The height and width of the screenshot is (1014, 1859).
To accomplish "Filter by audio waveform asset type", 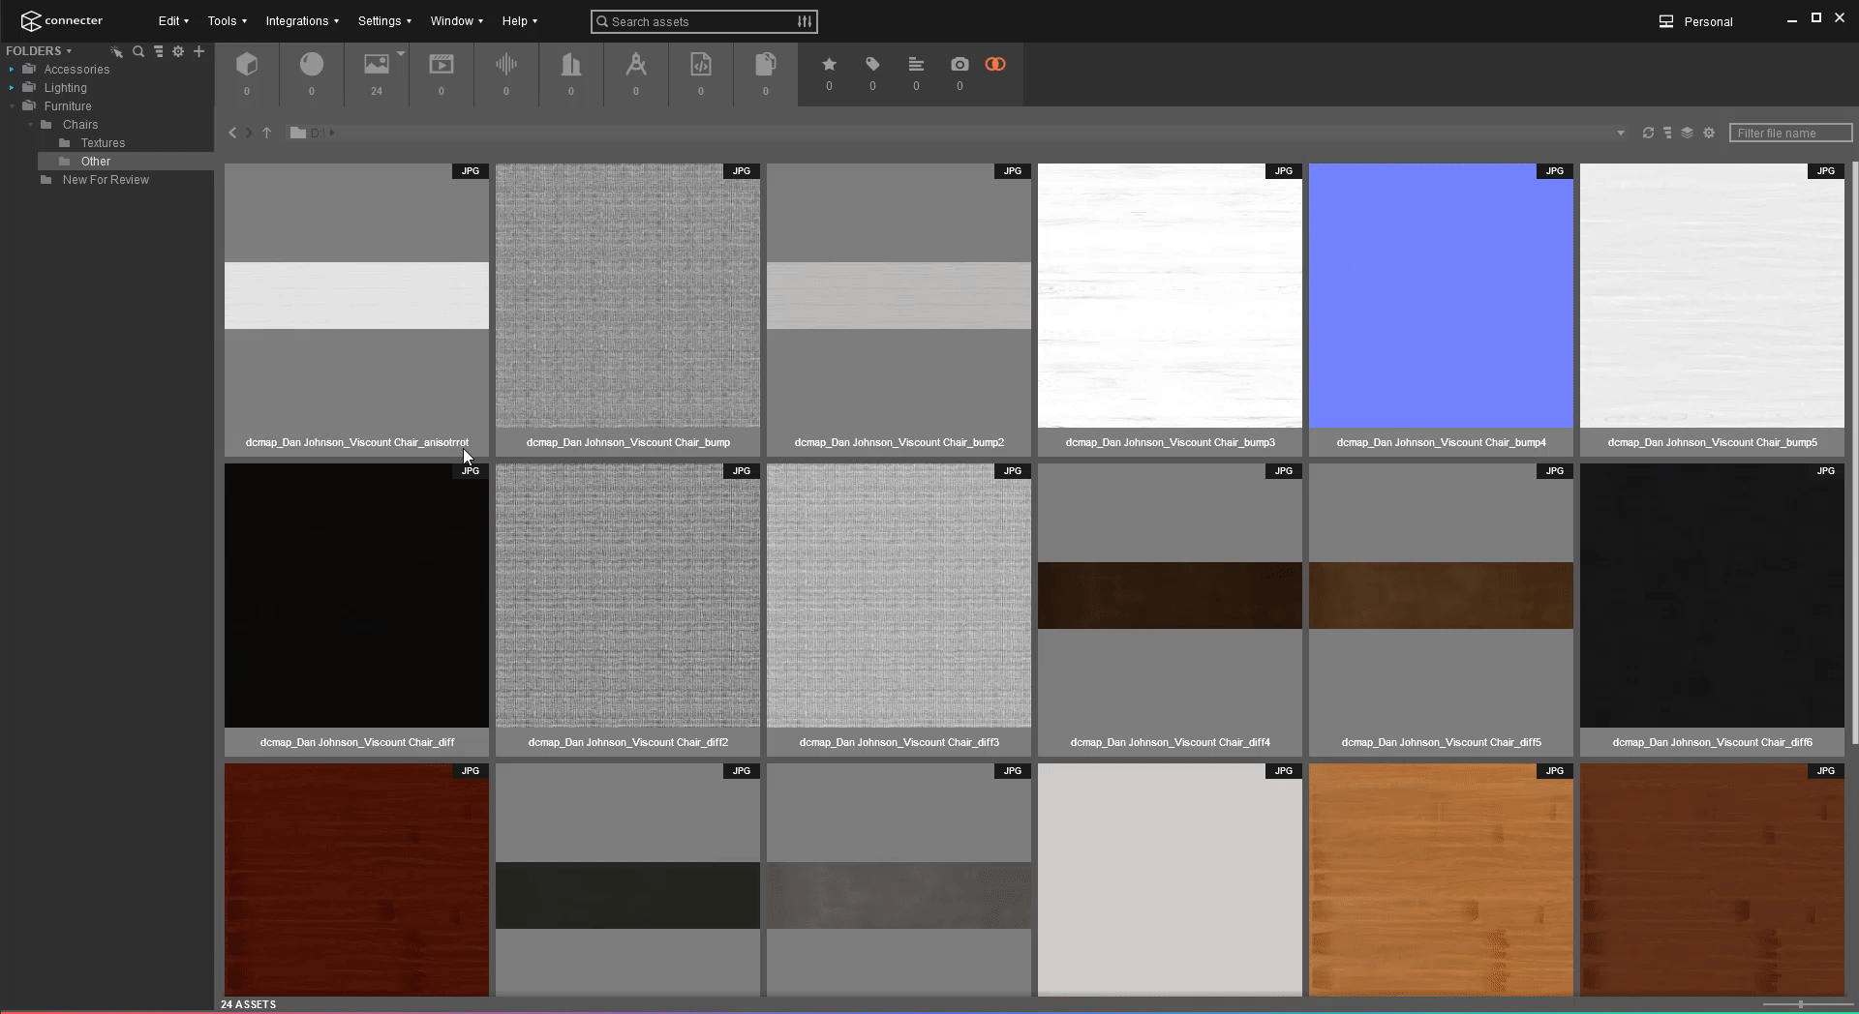I will coord(505,66).
